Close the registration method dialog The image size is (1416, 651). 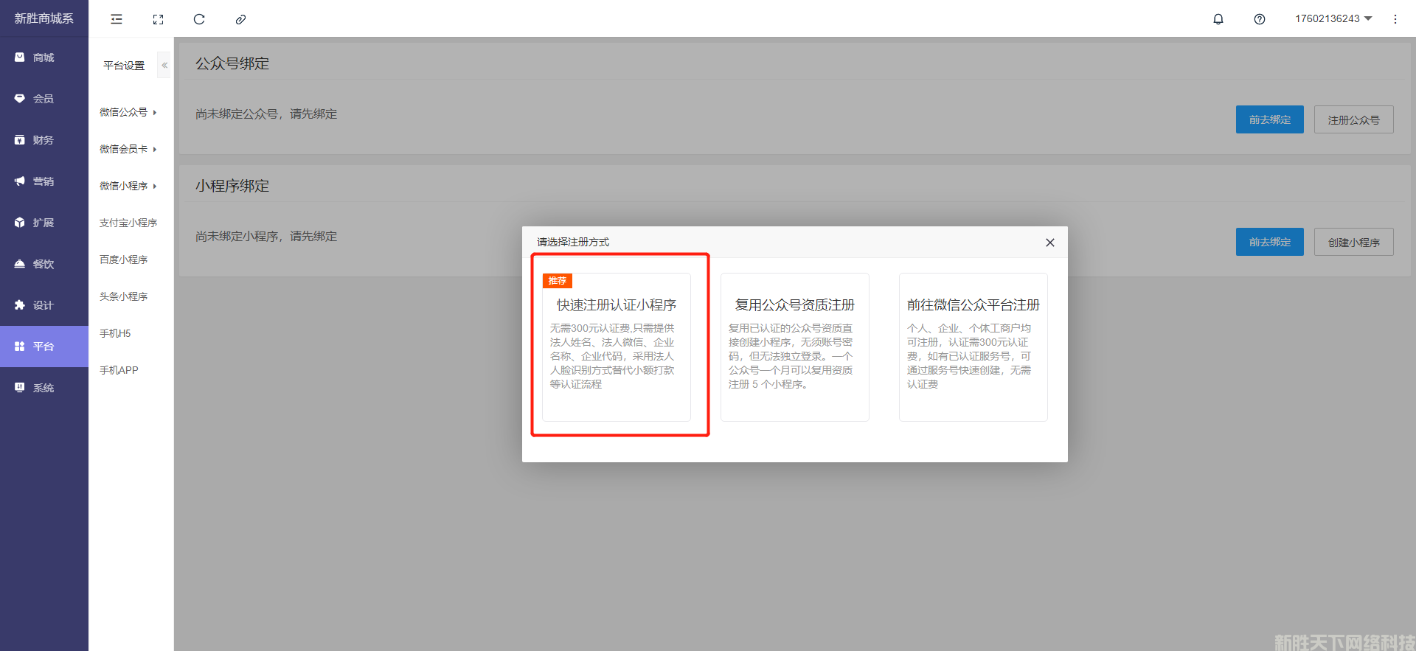(1050, 243)
